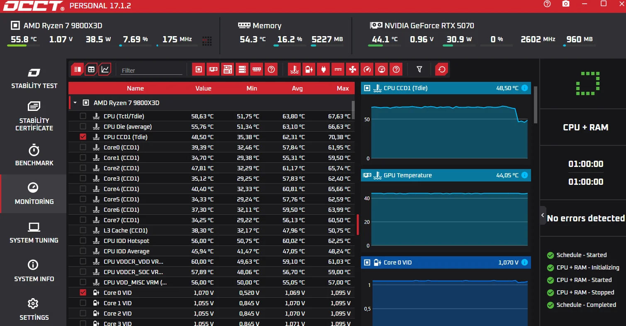
Task: Sort the table by the Avg column
Action: (x=297, y=88)
